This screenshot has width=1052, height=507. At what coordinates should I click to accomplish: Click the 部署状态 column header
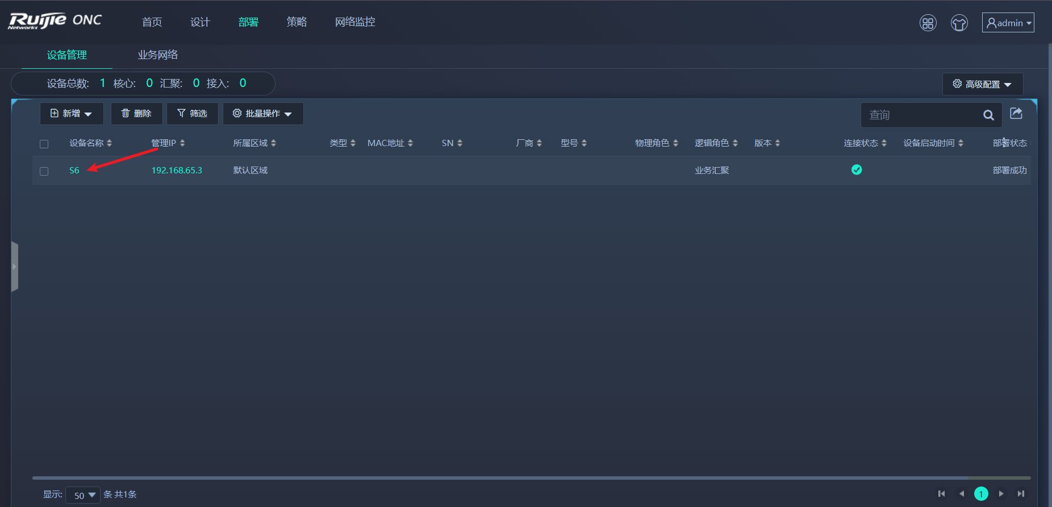[x=1010, y=143]
